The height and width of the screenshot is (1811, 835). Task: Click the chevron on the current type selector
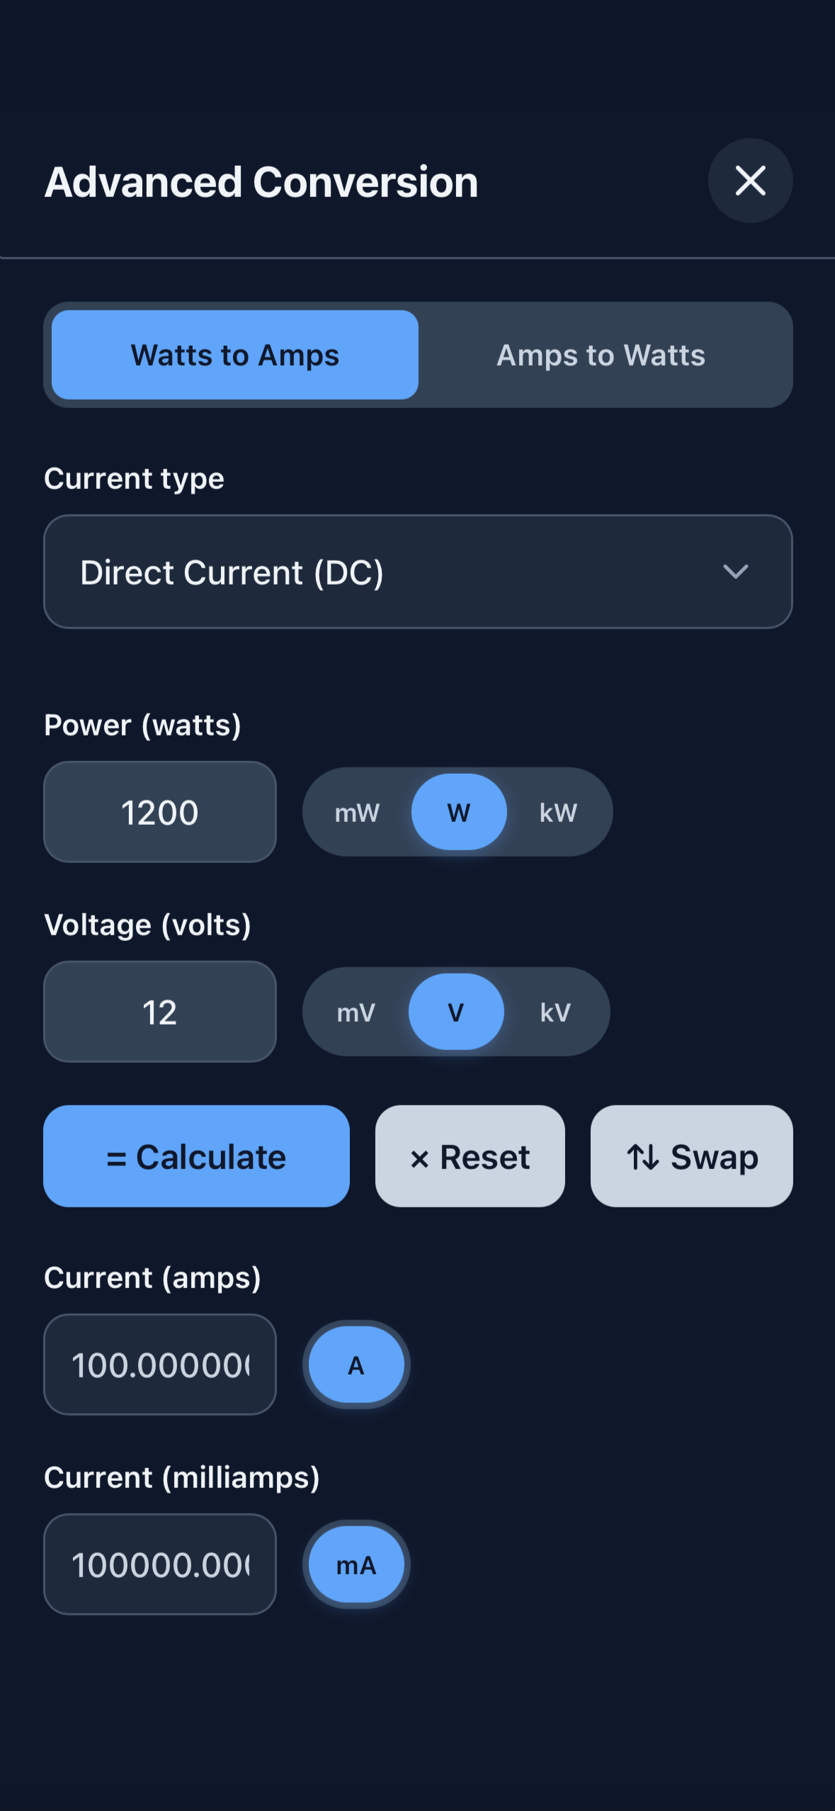pyautogui.click(x=737, y=572)
